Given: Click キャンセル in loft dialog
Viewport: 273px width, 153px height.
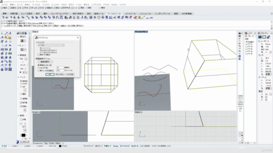Looking at the screenshot, I should pos(60,74).
